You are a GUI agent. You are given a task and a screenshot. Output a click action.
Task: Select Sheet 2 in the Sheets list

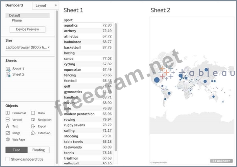pos(18,74)
